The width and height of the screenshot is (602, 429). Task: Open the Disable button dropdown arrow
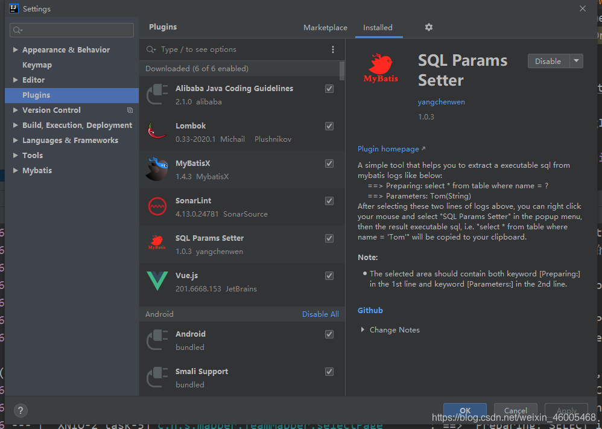point(576,61)
